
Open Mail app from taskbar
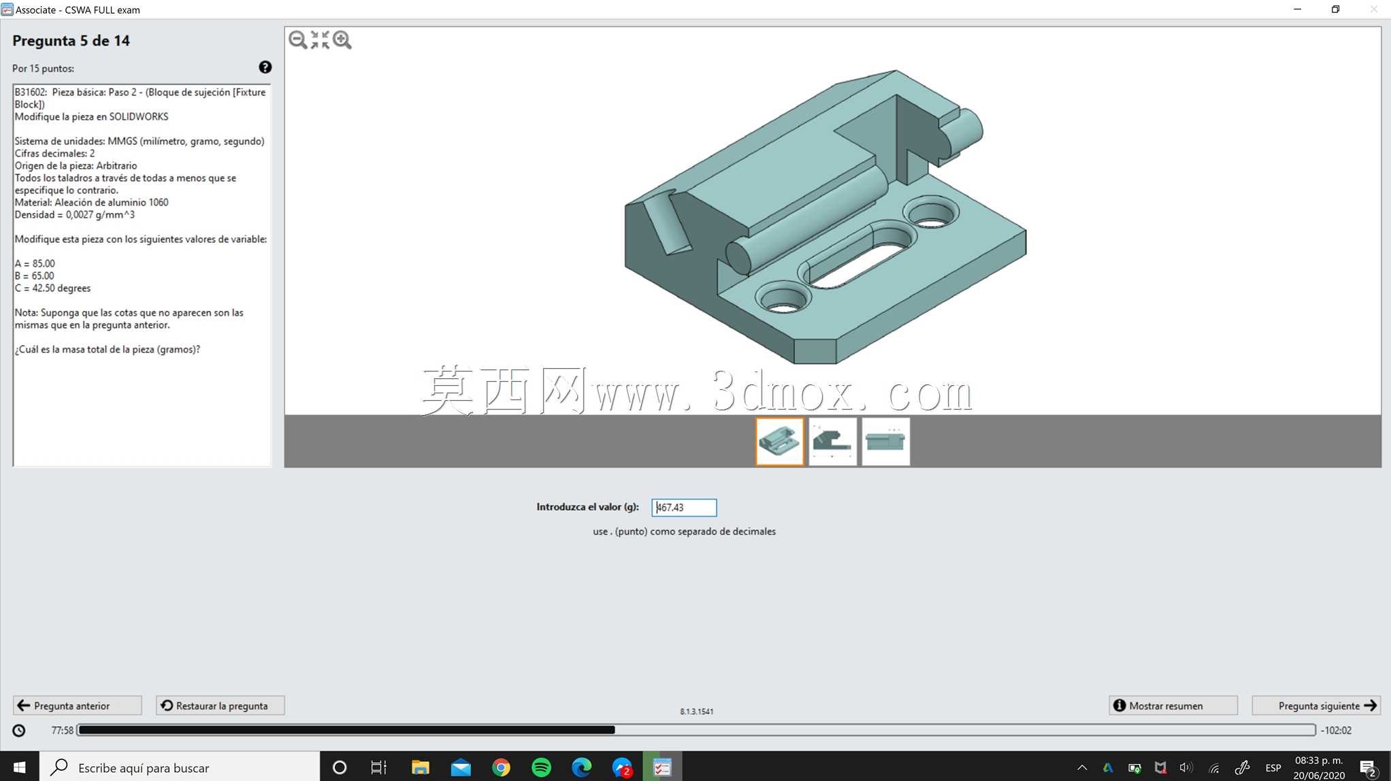pyautogui.click(x=461, y=767)
